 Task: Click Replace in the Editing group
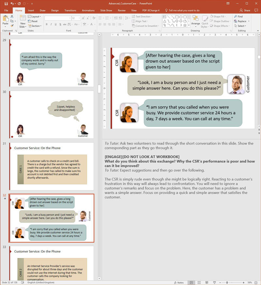[240, 21]
